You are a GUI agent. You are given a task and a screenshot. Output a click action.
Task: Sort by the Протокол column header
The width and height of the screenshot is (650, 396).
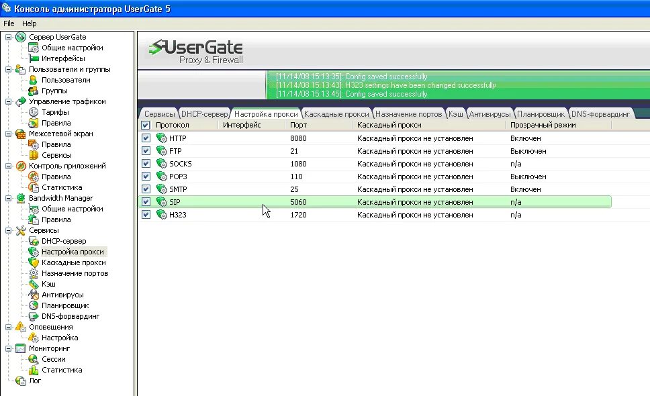click(x=185, y=125)
